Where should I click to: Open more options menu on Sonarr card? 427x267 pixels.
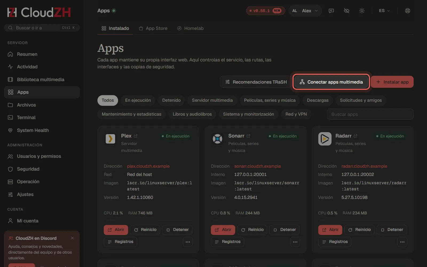tap(295, 242)
